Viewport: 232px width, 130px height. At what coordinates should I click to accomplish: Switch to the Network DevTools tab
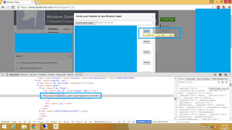(24, 75)
